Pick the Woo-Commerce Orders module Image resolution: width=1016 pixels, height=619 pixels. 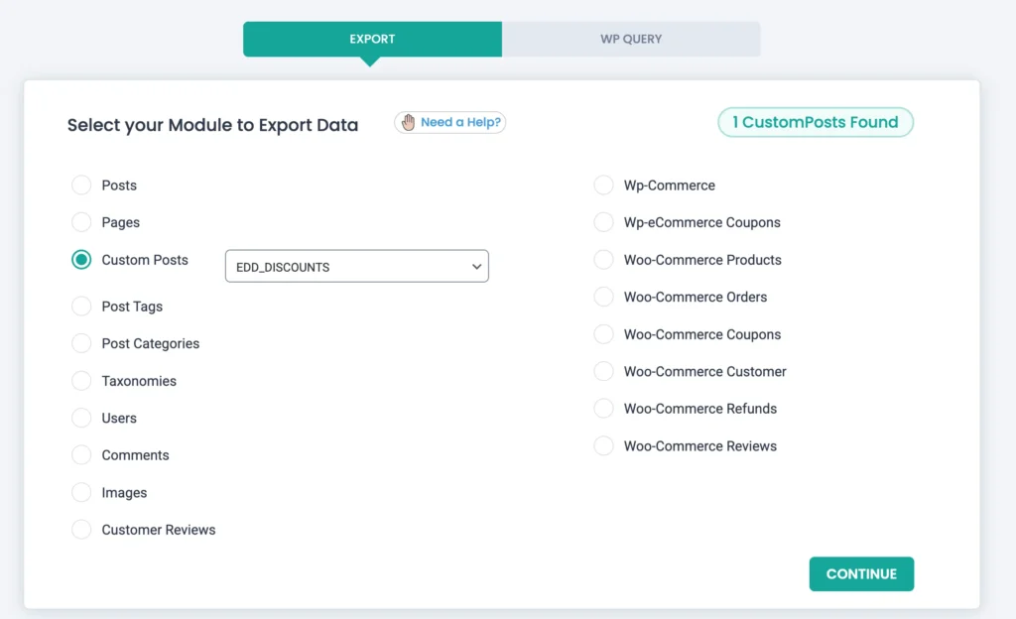click(603, 297)
